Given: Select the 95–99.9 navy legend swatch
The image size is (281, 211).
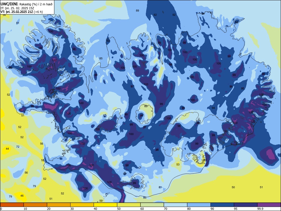Looking at the screenshot, I should click(246, 205).
